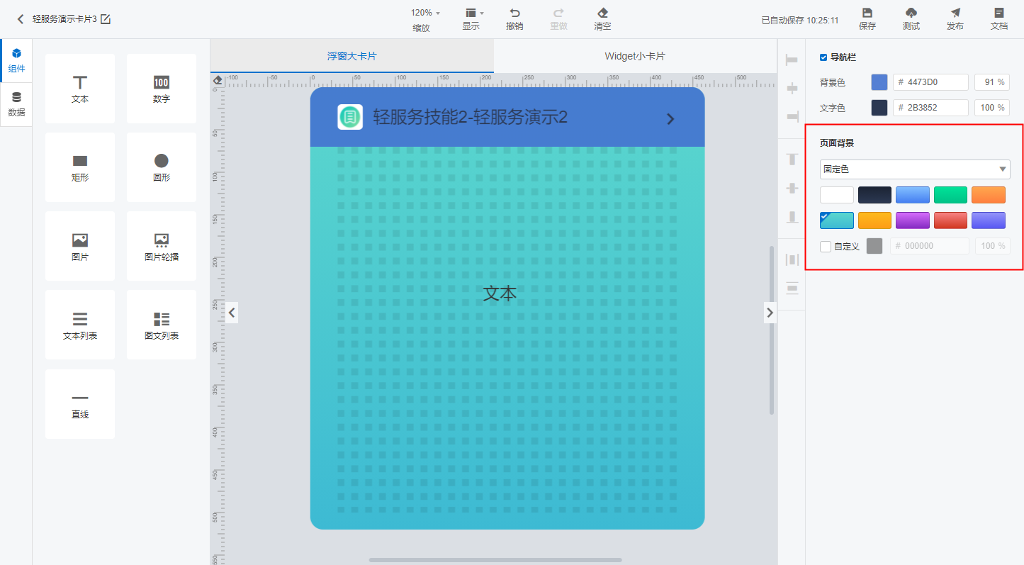Image resolution: width=1024 pixels, height=565 pixels.
Task: Clear the canvas with 清空
Action: 602,20
